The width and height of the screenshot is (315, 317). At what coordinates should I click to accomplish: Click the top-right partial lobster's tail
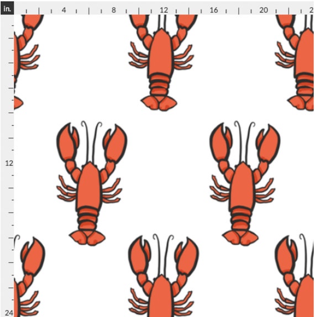tap(301, 103)
